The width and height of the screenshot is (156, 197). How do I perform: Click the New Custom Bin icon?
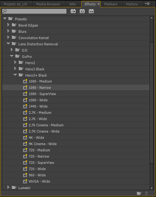coord(139,193)
